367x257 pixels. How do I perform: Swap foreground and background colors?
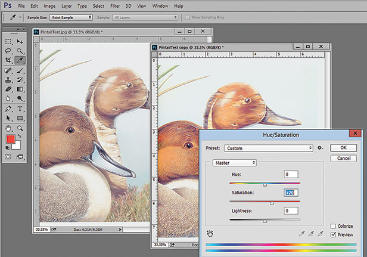tap(19, 136)
